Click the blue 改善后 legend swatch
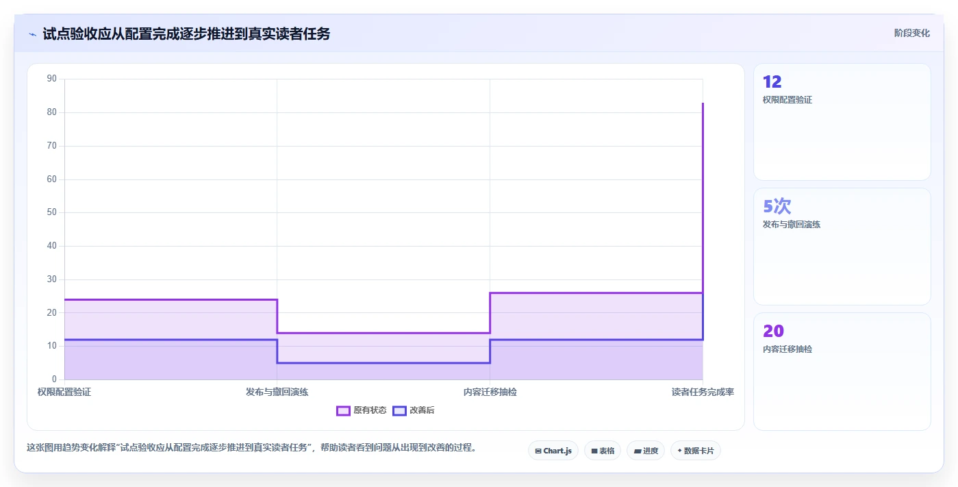This screenshot has height=487, width=958. pos(399,410)
